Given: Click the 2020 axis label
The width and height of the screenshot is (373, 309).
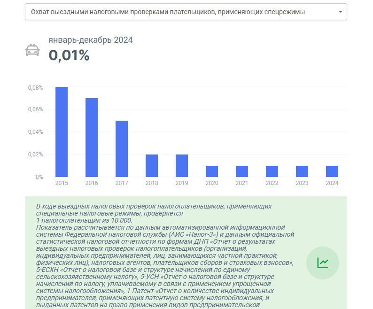Looking at the screenshot, I should click(212, 183).
